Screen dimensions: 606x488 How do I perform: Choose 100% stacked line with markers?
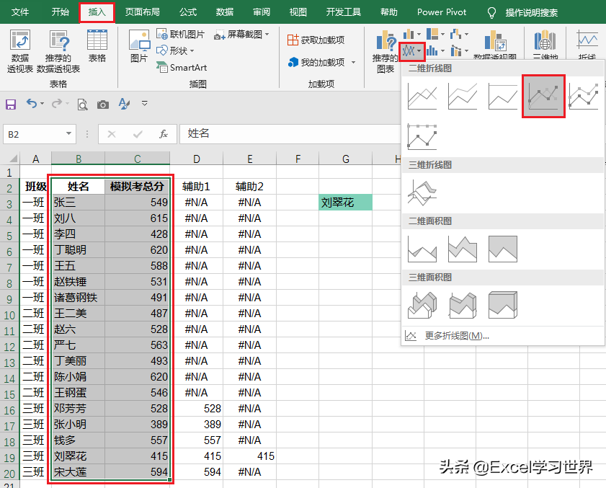tap(422, 137)
